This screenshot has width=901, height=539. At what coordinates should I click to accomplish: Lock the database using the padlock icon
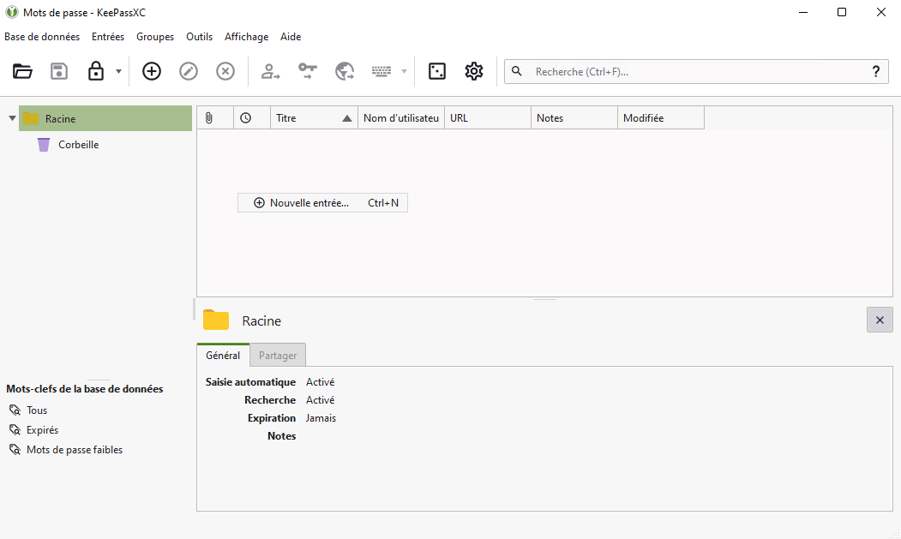[94, 71]
